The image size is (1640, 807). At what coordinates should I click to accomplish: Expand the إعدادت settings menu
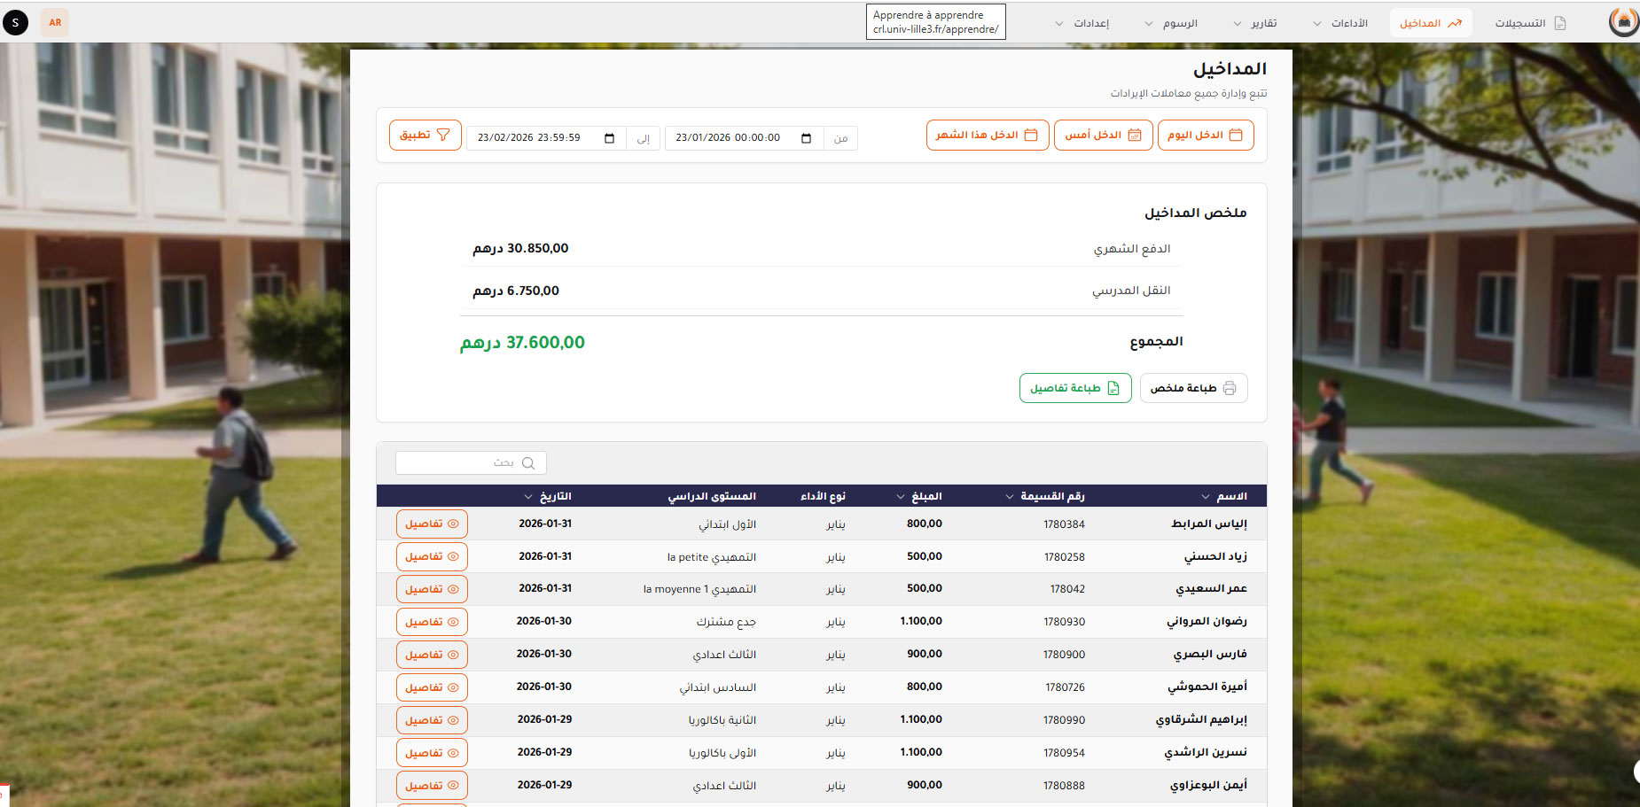1082,23
